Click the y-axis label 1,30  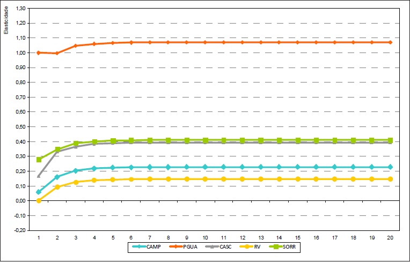21,9
